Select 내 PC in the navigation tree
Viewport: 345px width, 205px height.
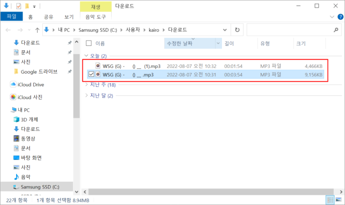point(23,110)
